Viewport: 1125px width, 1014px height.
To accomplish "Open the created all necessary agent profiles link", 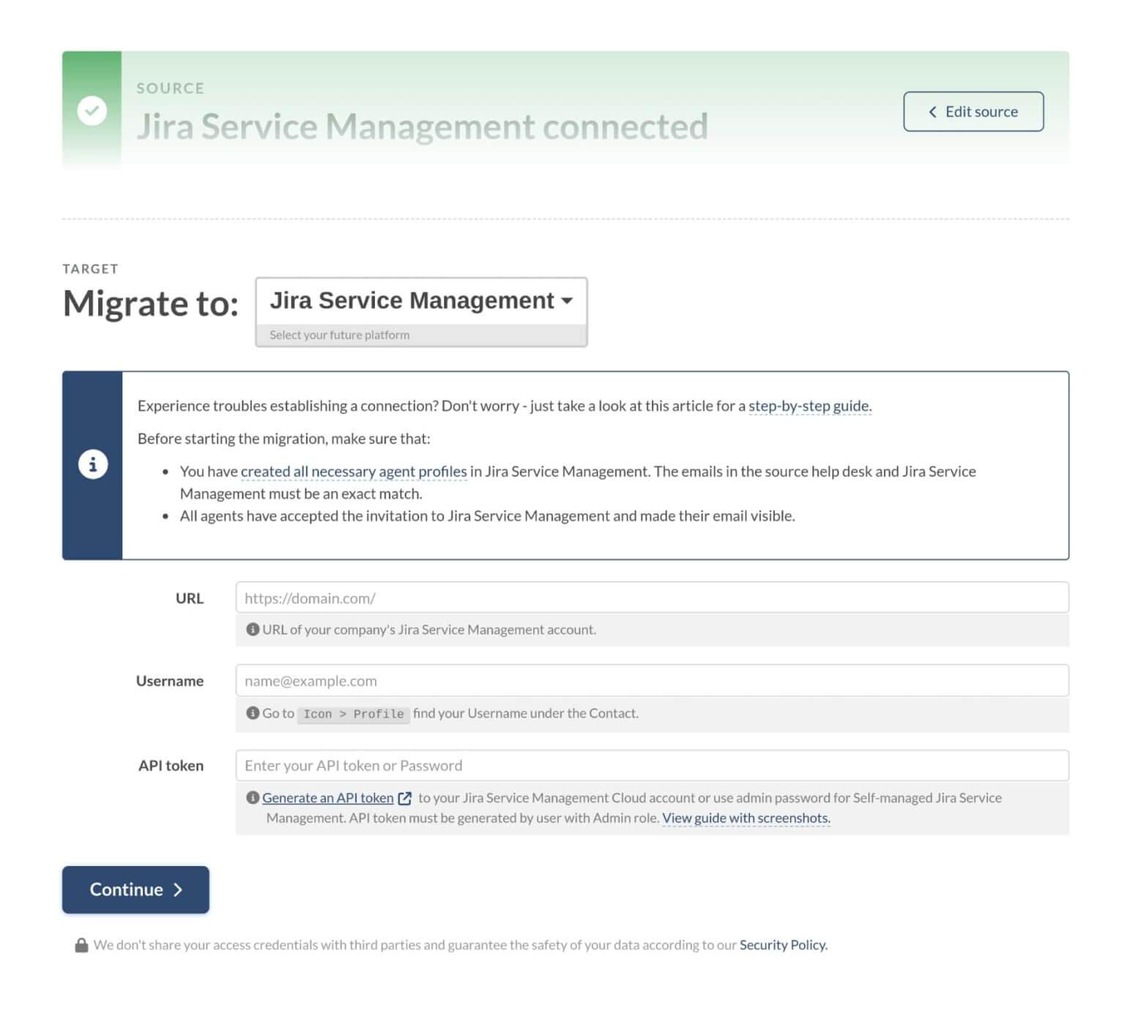I will [354, 471].
